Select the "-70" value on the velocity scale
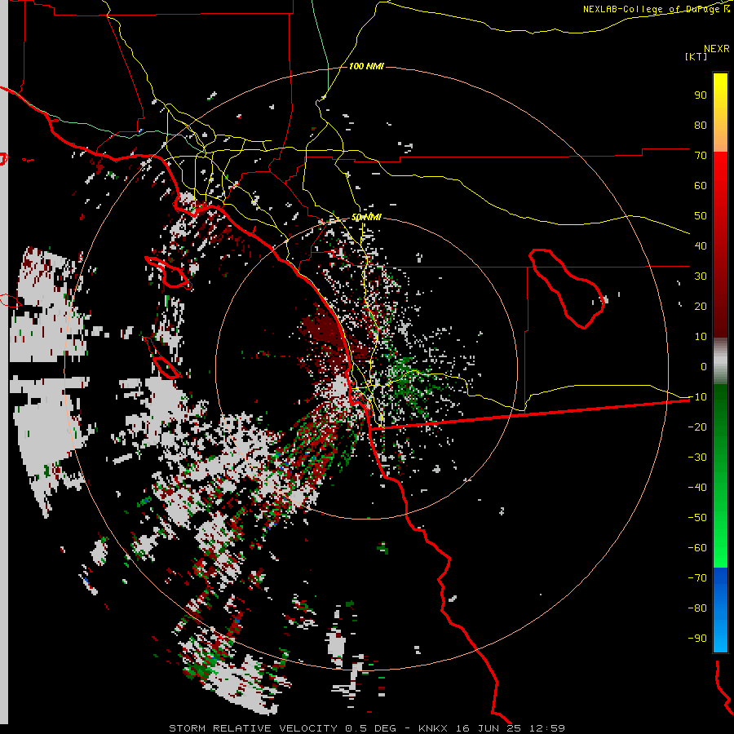 tap(697, 578)
